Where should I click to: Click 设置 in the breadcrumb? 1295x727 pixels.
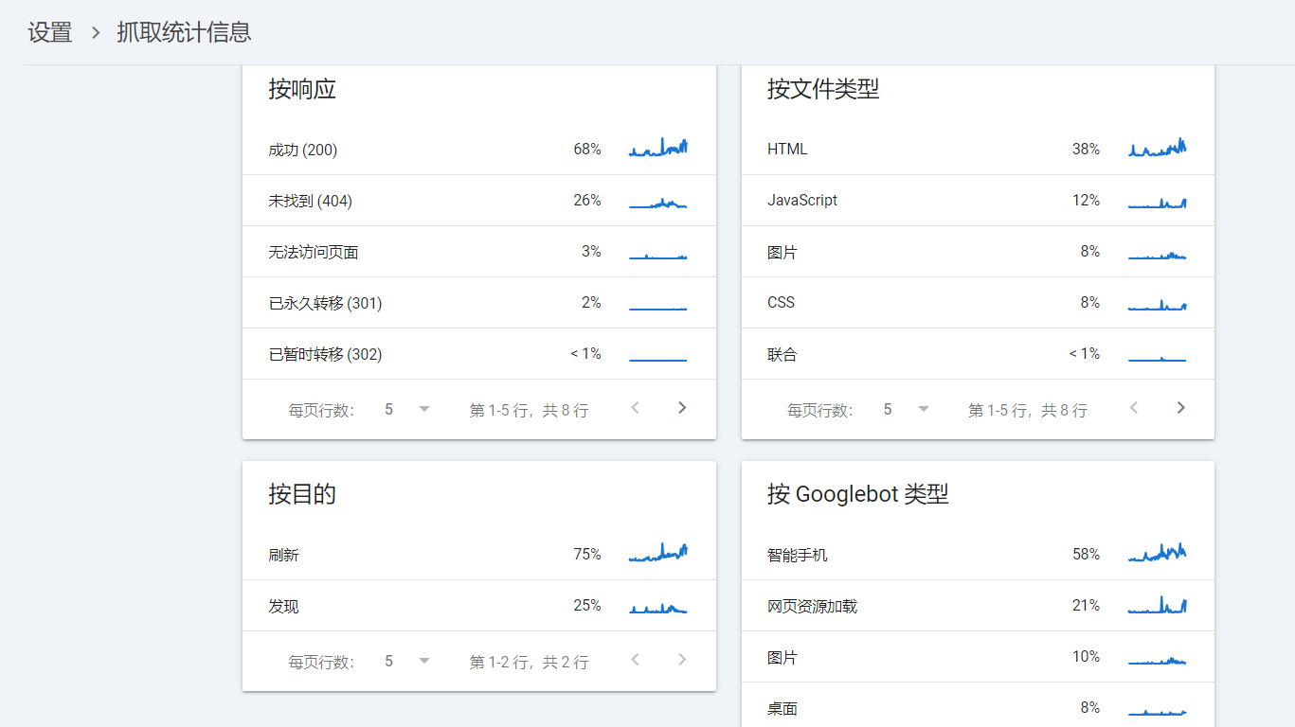(50, 32)
